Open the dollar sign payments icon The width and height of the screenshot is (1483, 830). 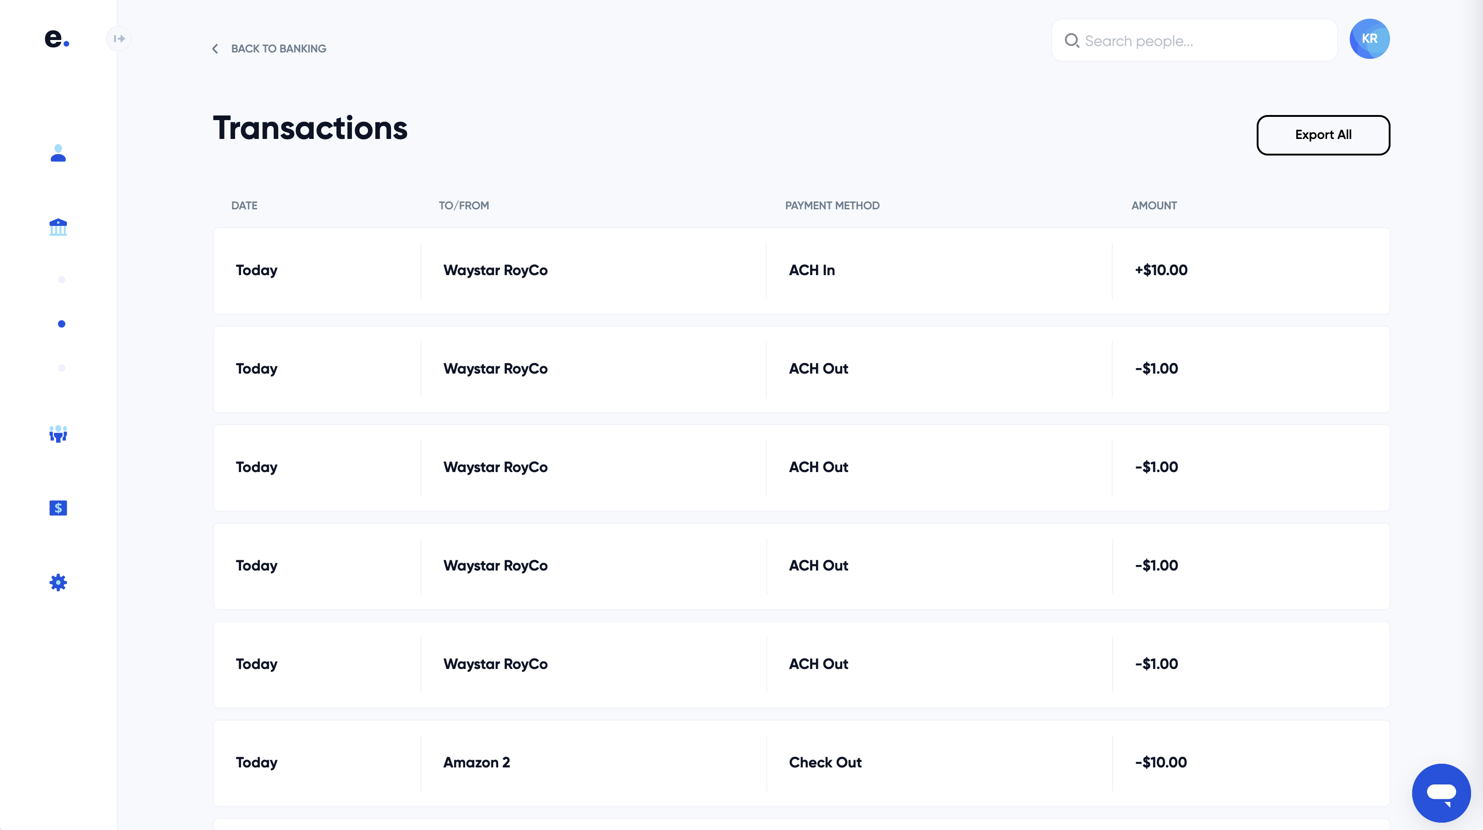pos(58,508)
